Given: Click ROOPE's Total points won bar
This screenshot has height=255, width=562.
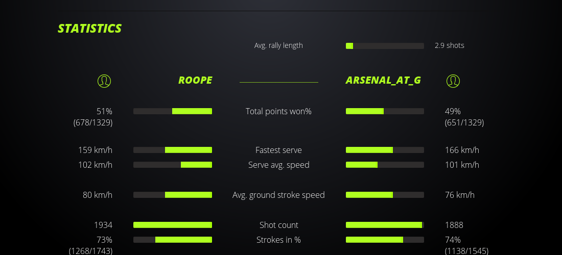Looking at the screenshot, I should point(173,111).
